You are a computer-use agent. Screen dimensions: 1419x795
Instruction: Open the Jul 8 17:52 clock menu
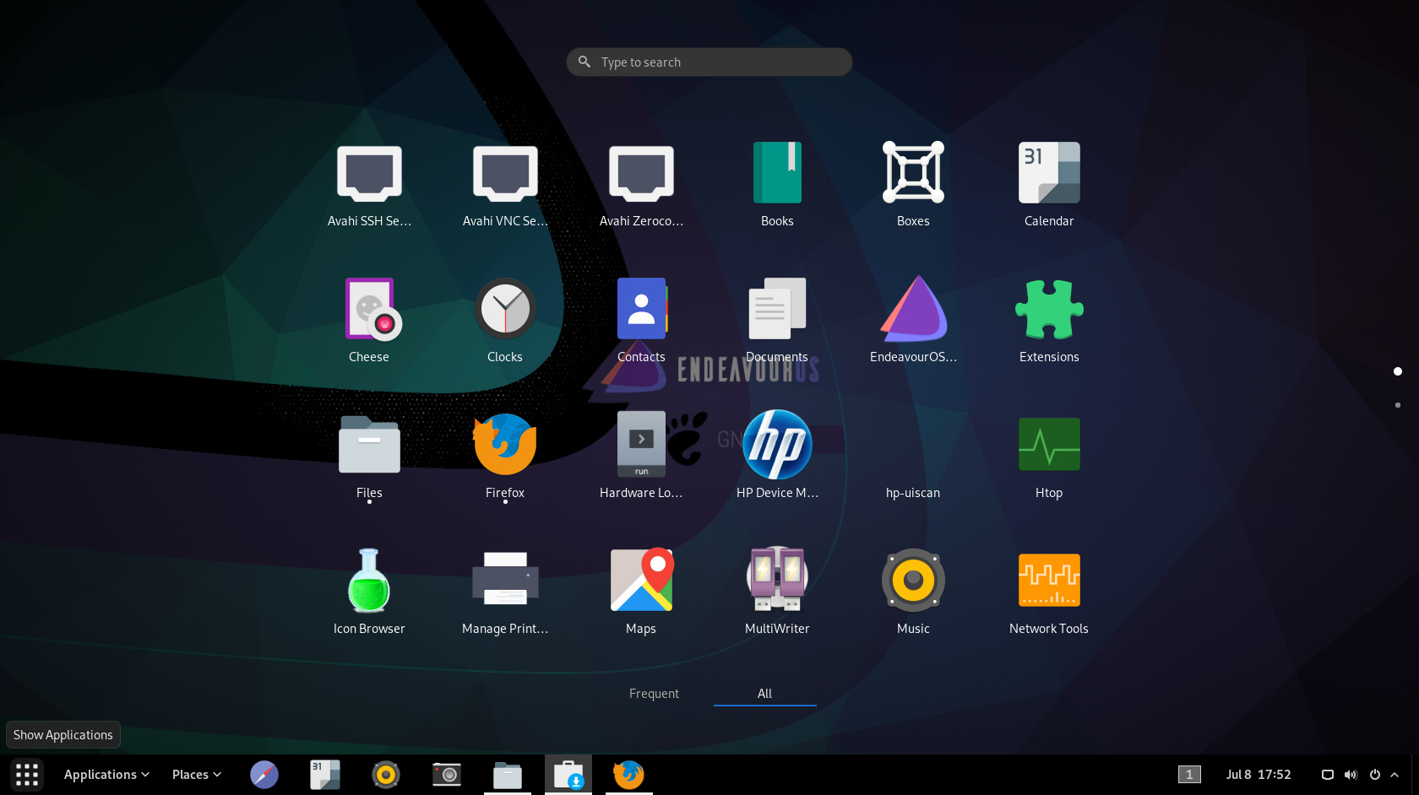click(1259, 775)
